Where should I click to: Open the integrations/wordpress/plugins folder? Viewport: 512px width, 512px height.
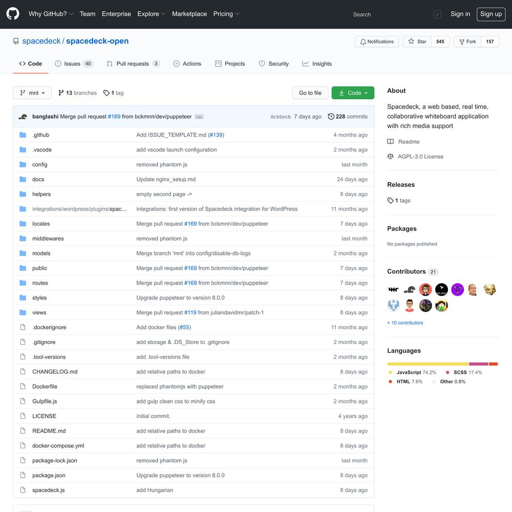pyautogui.click(x=80, y=209)
